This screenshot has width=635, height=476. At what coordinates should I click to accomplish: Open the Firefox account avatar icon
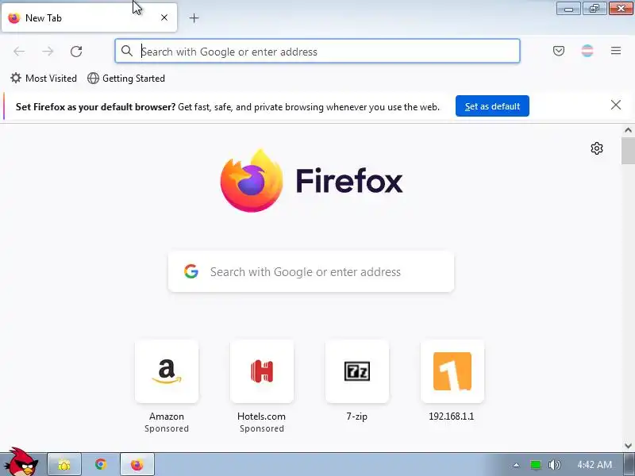click(587, 51)
